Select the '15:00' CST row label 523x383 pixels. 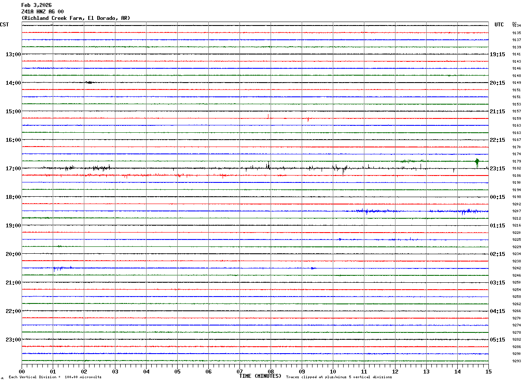click(13, 112)
